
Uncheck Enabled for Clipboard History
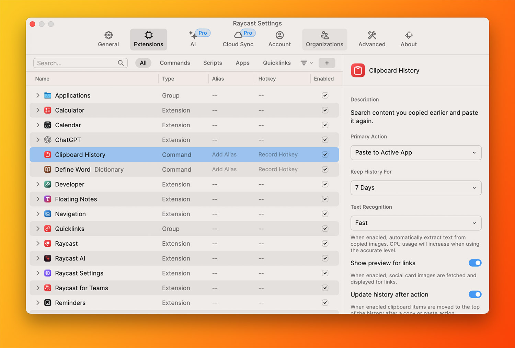(x=325, y=155)
